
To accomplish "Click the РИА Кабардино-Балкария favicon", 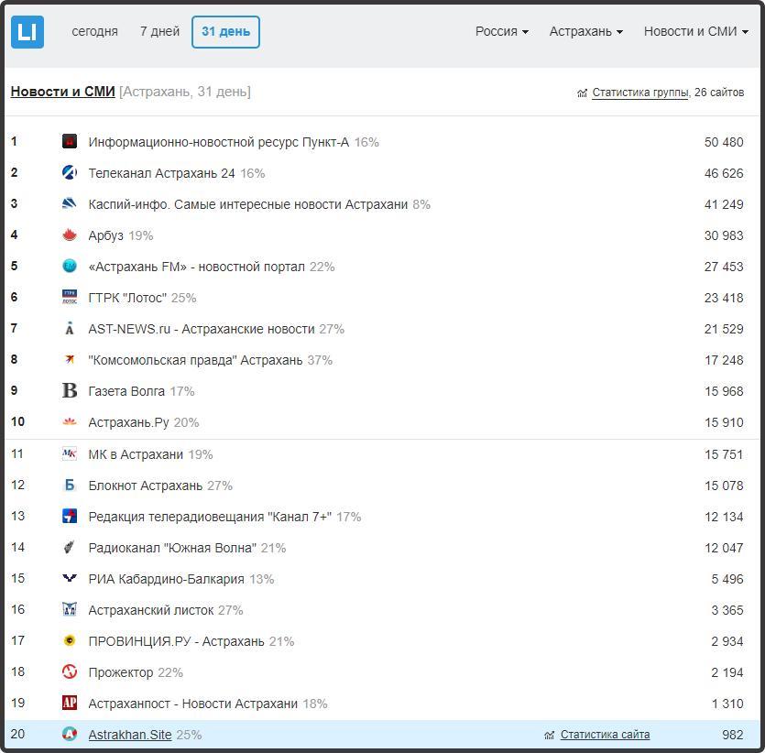I will point(70,578).
